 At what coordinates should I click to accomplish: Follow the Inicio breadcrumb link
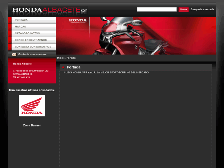60,58
